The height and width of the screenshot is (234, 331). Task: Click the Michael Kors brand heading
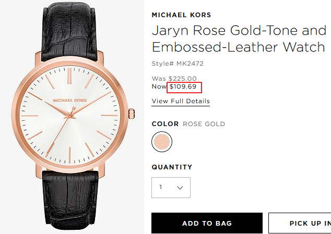(181, 15)
